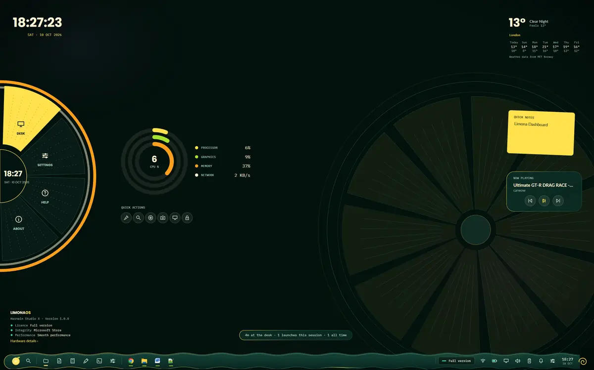594x370 pixels.
Task: Click the session stats pill at the desk
Action: (x=296, y=335)
